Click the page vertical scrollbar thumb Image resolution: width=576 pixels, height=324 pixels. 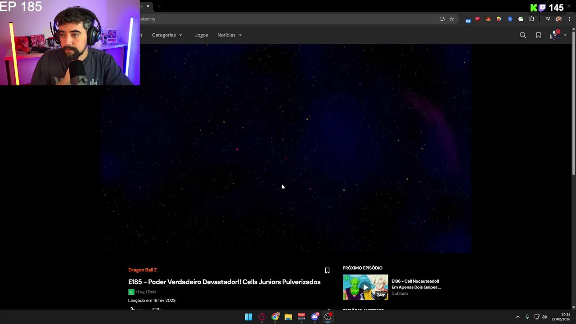pyautogui.click(x=573, y=103)
